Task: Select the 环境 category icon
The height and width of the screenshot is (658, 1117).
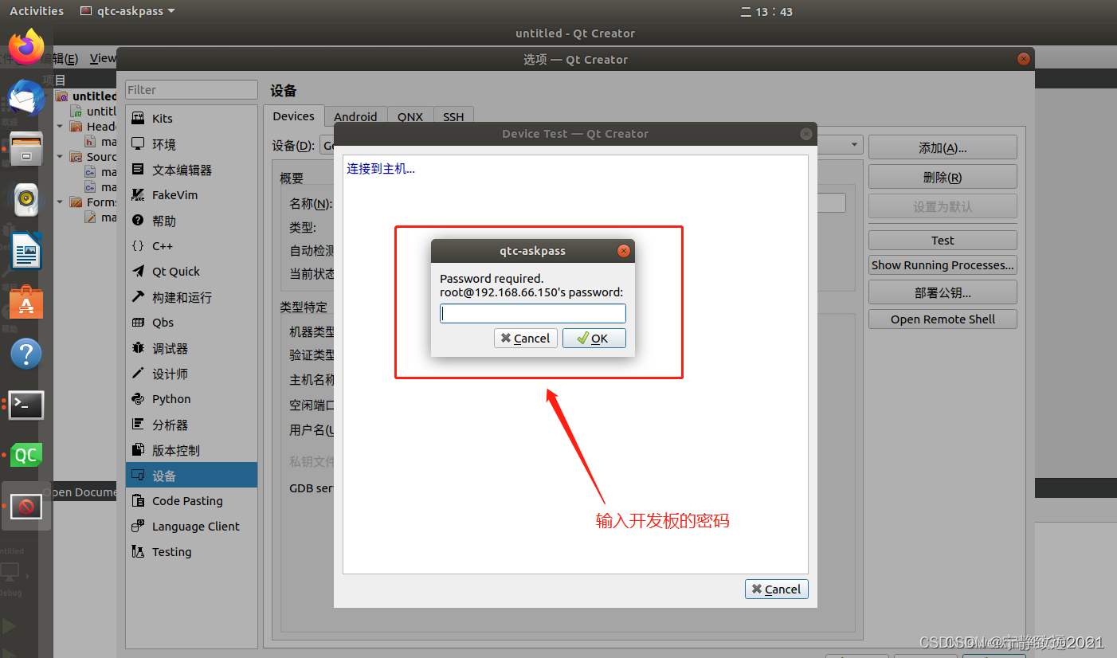Action: pos(138,144)
